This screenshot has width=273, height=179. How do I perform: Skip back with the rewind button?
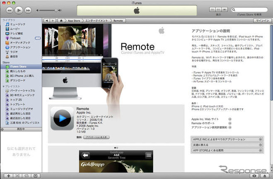pyautogui.click(x=9, y=11)
